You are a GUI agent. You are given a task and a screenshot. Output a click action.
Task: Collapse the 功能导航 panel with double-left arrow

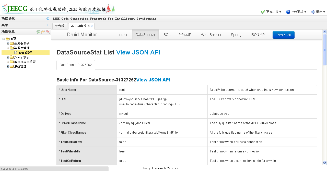tap(48, 19)
